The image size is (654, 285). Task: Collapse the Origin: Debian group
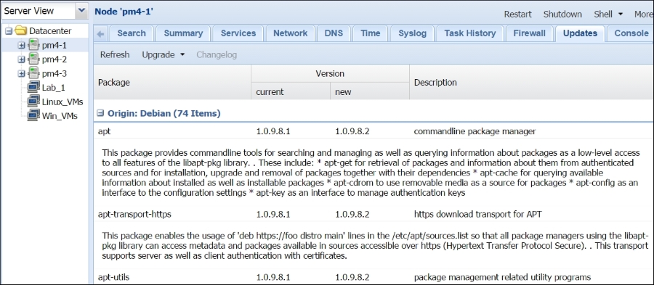click(100, 113)
